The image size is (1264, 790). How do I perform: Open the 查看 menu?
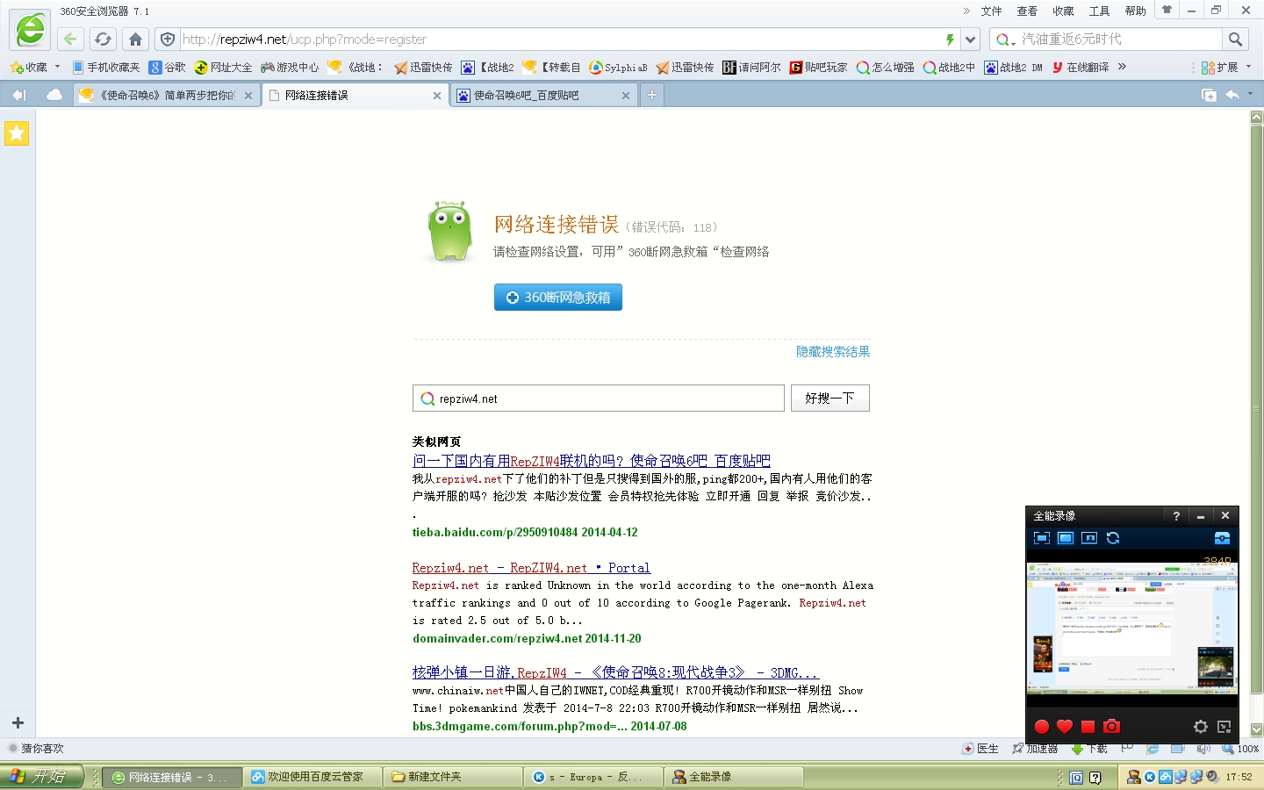[x=1027, y=11]
